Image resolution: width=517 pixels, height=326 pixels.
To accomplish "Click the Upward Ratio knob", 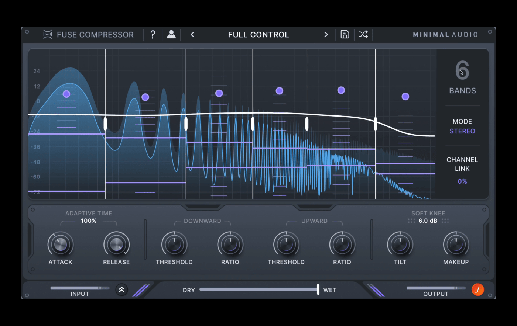I will point(342,245).
